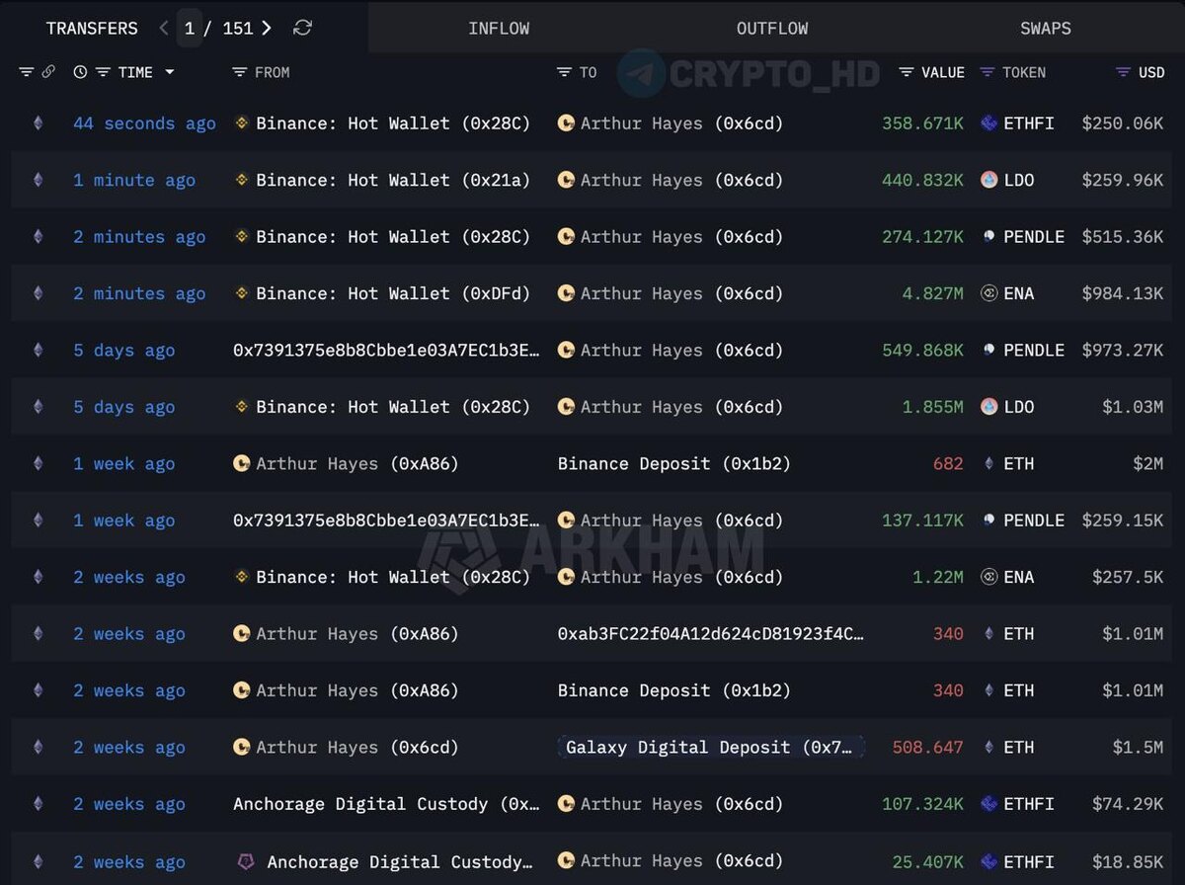Expand TIME sort dropdown caret

(x=170, y=72)
